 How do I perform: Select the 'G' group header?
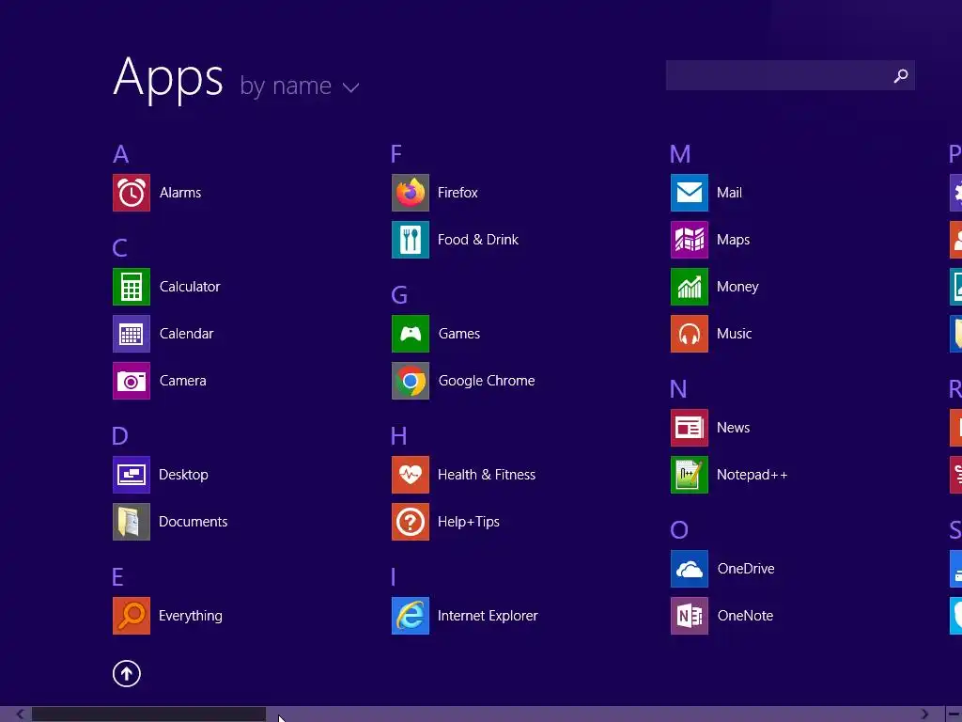coord(399,295)
